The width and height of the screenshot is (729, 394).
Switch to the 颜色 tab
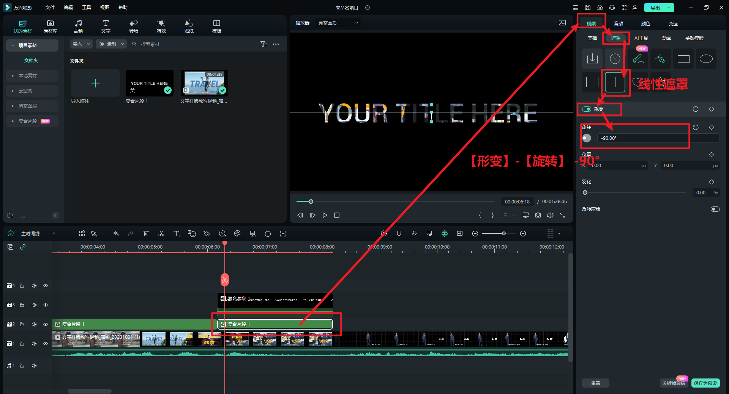(645, 23)
